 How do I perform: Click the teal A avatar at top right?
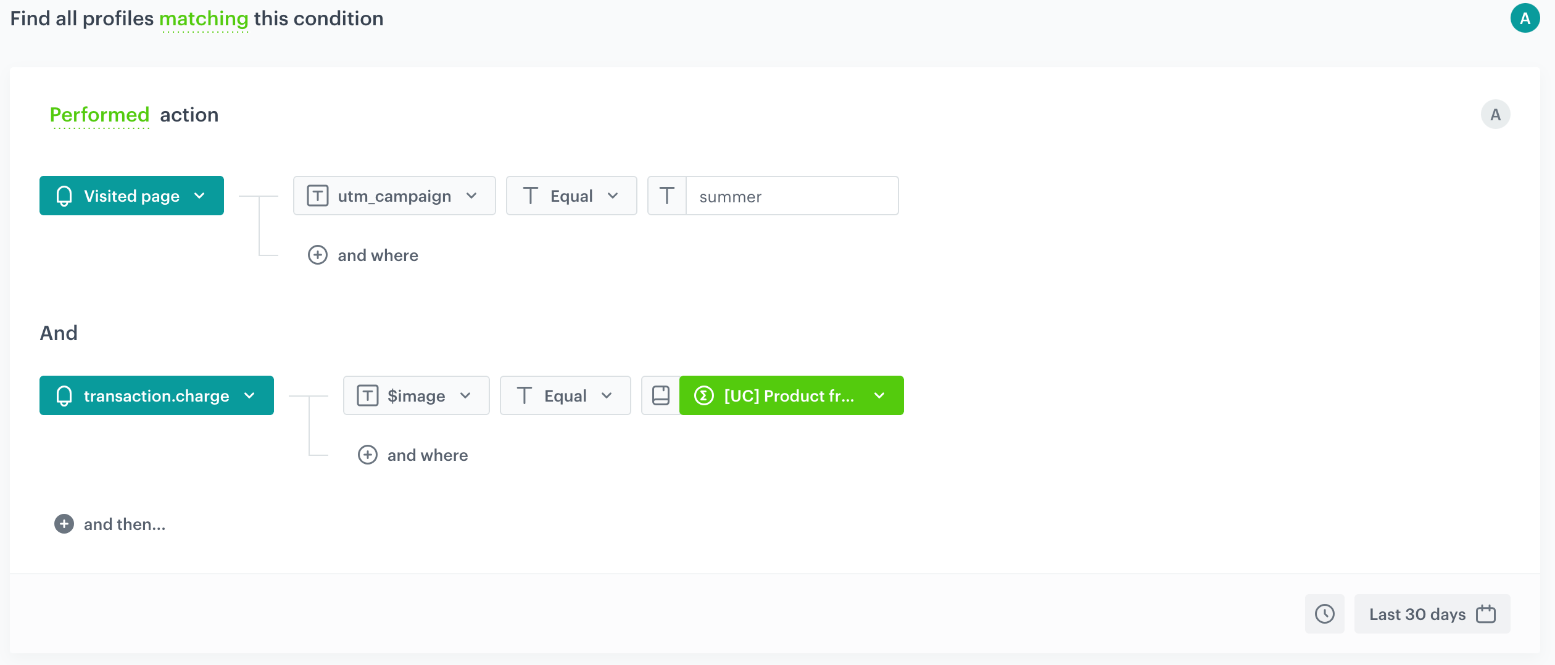(x=1525, y=18)
